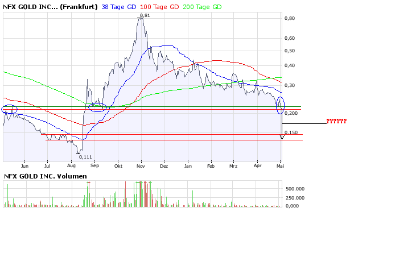The image size is (420, 270).
Task: Click the 0,150 price axis label
Action: [x=292, y=132]
